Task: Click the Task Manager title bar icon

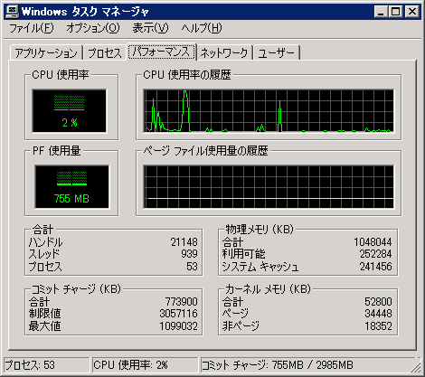Action: coord(13,12)
